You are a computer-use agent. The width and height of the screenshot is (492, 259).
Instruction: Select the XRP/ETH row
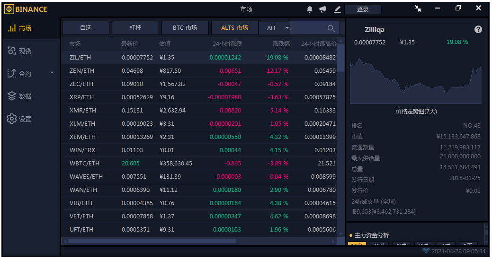click(x=199, y=97)
